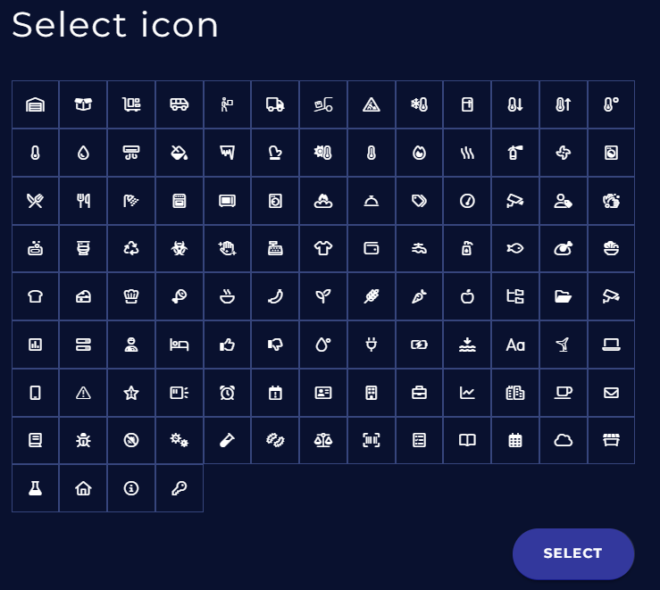
Task: Select the thumbs up icon
Action: [x=227, y=345]
